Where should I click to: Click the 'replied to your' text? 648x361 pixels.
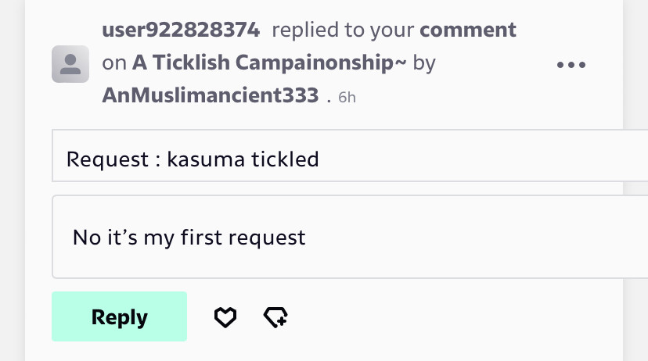click(x=343, y=30)
